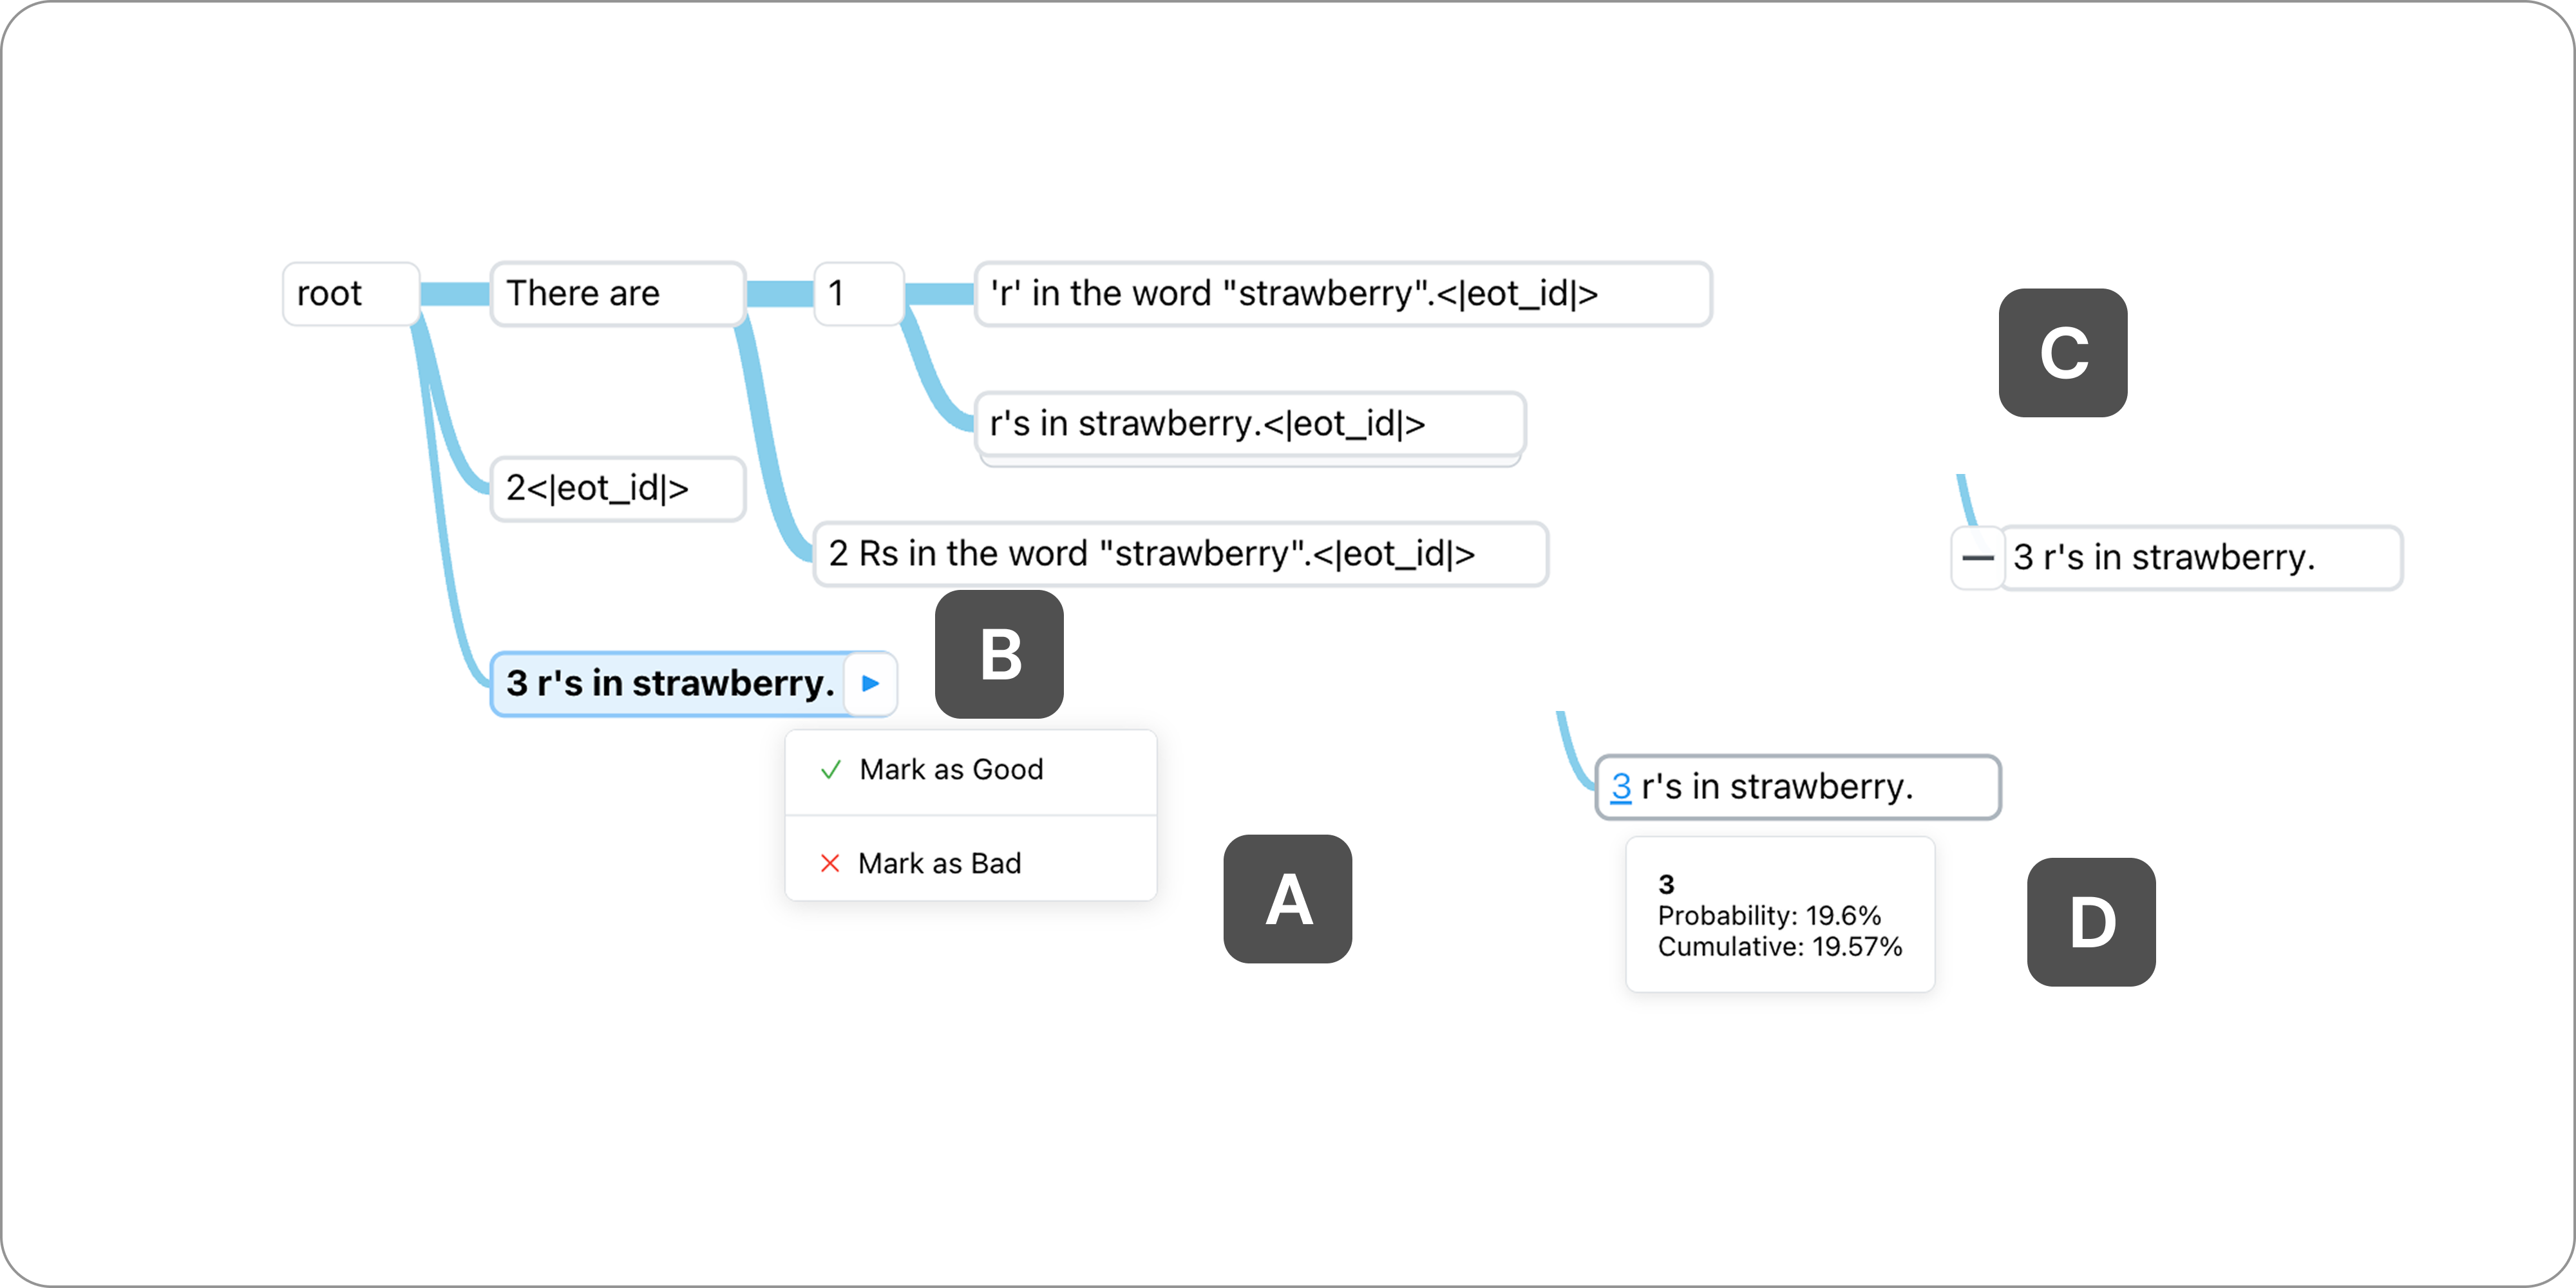Screen dimensions: 2576x1288
Task: Select the node containing only '1'
Action: click(858, 294)
